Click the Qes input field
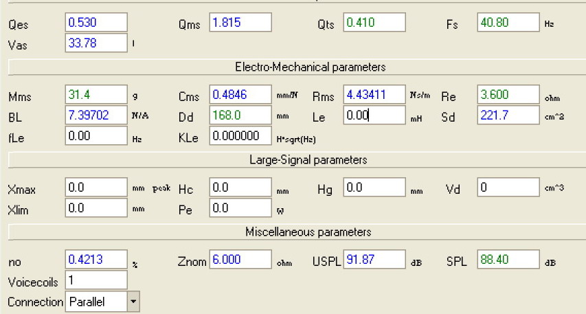 tap(96, 22)
